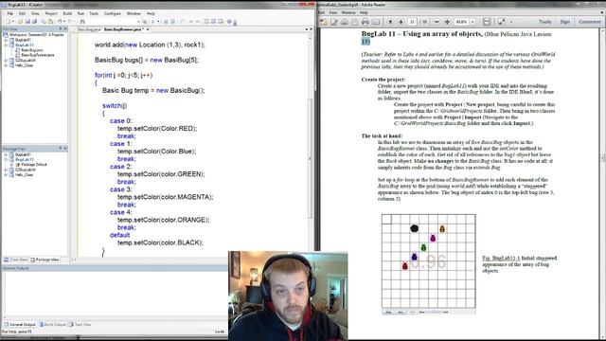Click the Next page down arrow in Reader

401,22
